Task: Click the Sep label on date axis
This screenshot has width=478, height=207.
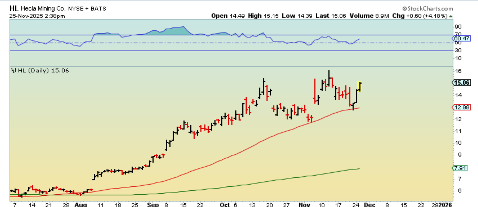Action: coord(153,204)
